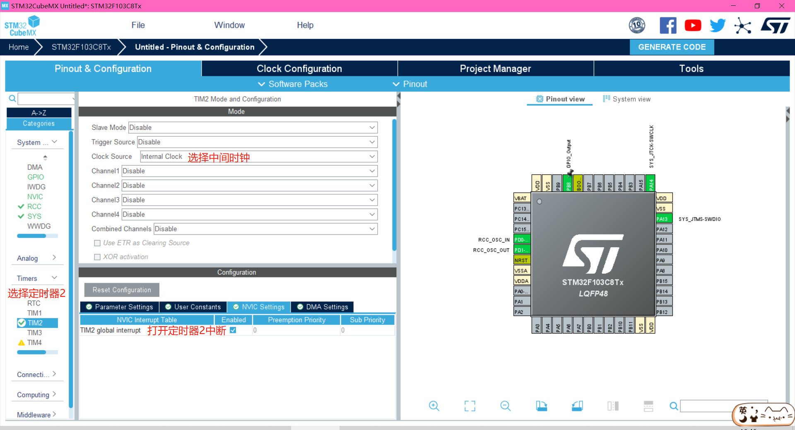Expand the Computing category
The image size is (795, 430).
(37, 394)
